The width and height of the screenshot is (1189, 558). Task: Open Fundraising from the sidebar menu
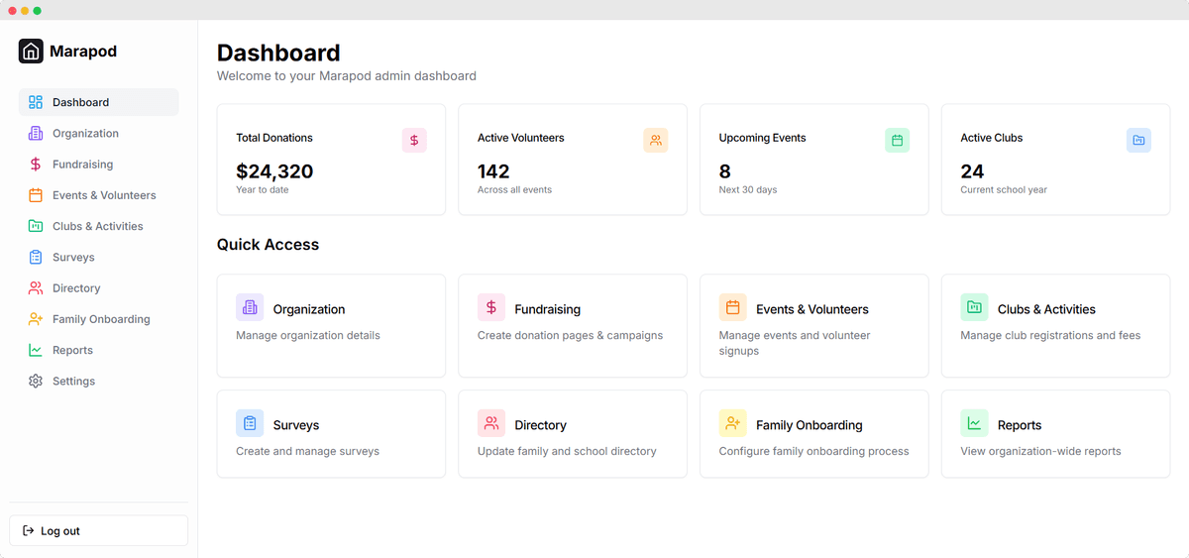tap(82, 165)
